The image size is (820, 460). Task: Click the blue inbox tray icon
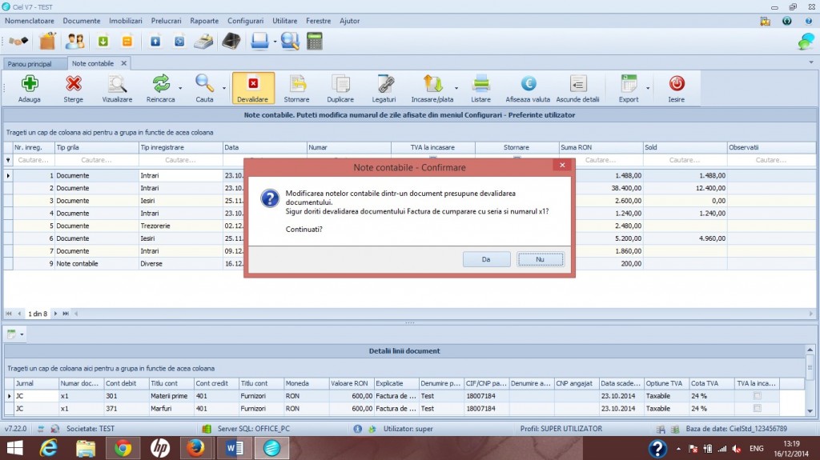click(259, 41)
